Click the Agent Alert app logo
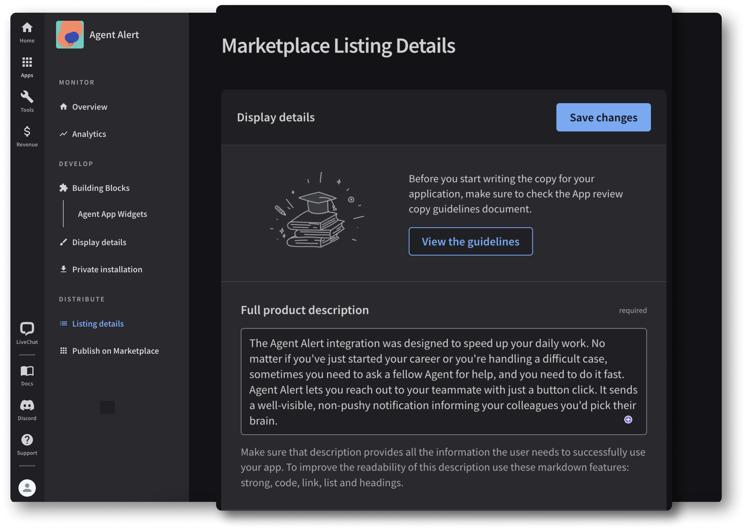This screenshot has width=746, height=529. pyautogui.click(x=70, y=35)
